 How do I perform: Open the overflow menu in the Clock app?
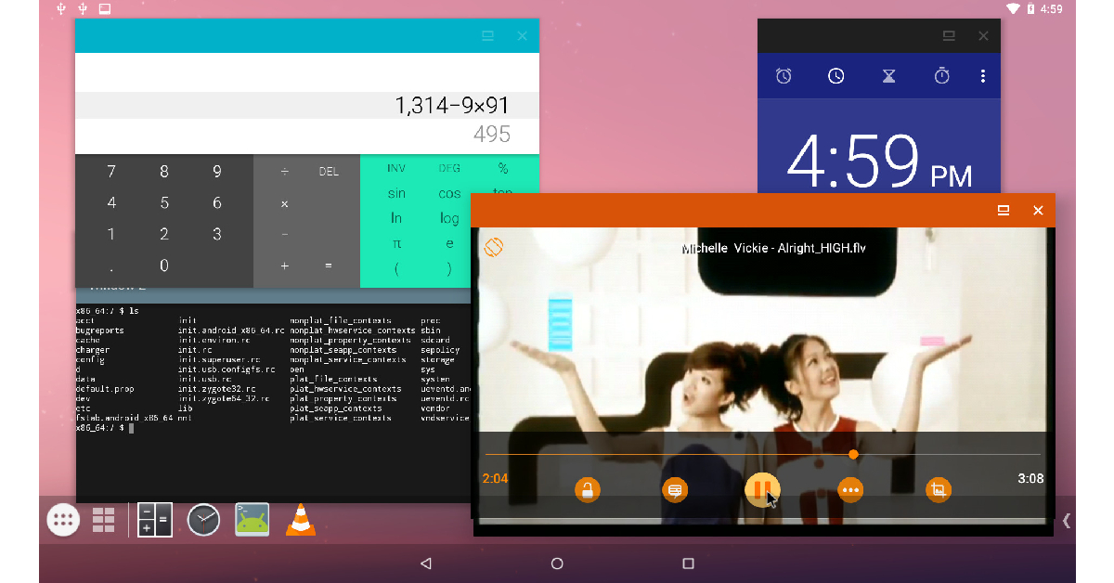click(983, 76)
